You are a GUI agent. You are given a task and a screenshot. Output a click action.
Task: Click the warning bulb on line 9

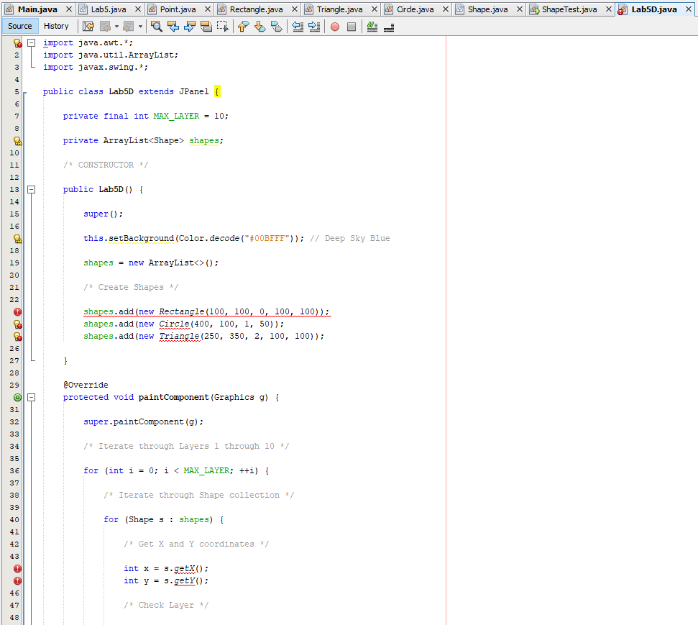(x=16, y=140)
